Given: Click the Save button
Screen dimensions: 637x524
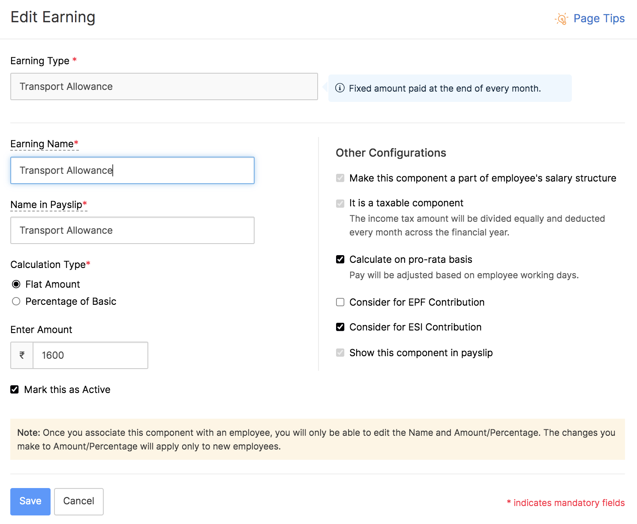Looking at the screenshot, I should point(30,501).
